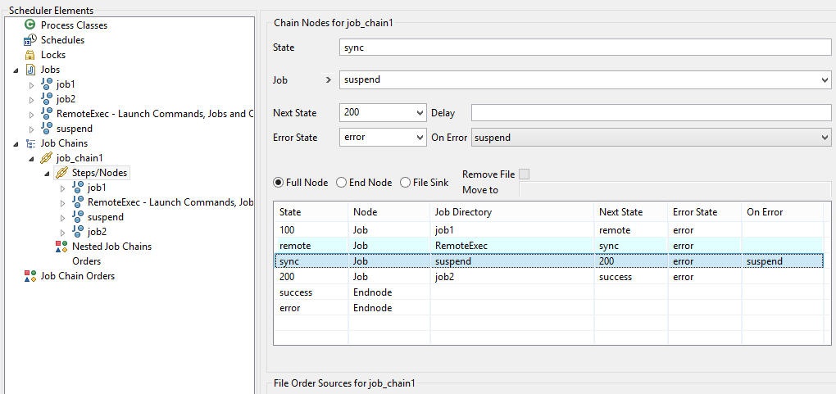The width and height of the screenshot is (836, 394).
Task: Click job2 icon under Steps/Nodes
Action: [78, 231]
